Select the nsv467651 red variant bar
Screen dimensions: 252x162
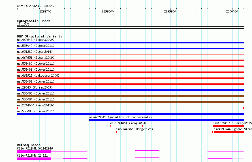pyautogui.click(x=130, y=60)
